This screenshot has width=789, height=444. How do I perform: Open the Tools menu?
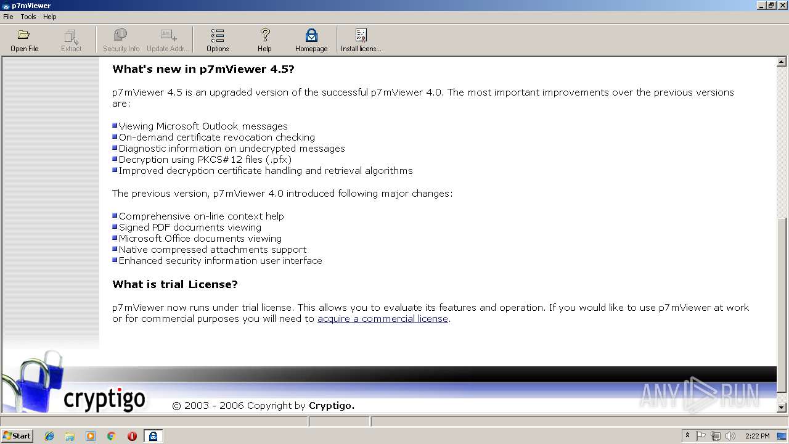click(x=28, y=17)
